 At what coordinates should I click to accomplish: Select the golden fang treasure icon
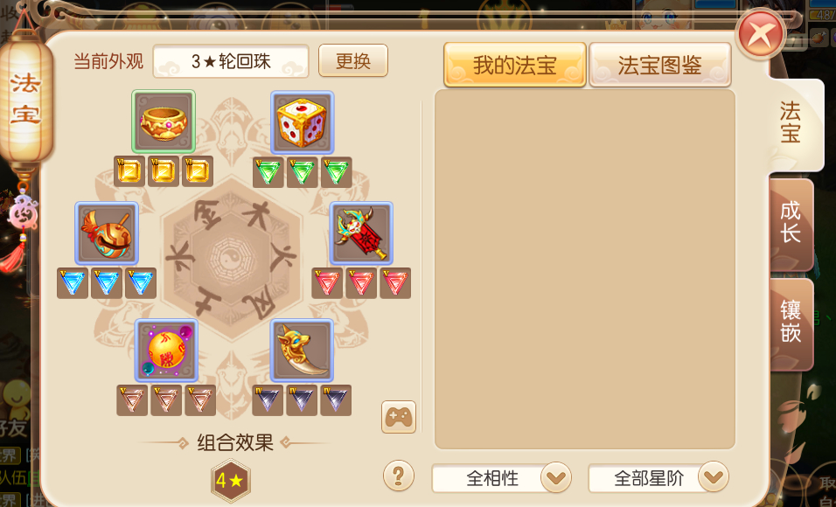(303, 351)
